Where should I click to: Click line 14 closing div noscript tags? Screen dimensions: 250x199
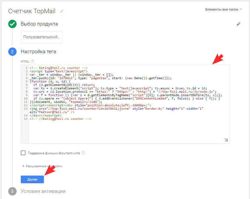pos(45,115)
